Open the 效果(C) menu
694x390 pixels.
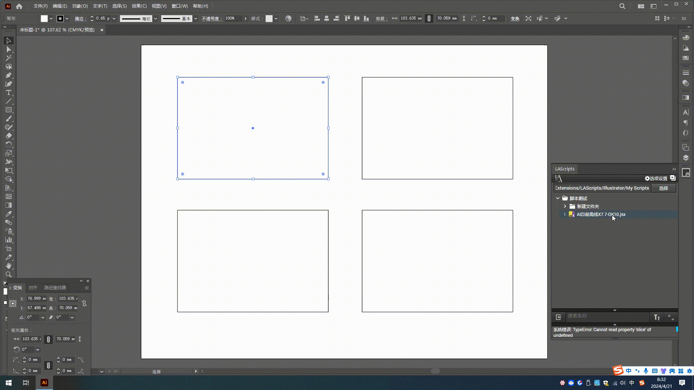click(x=139, y=6)
